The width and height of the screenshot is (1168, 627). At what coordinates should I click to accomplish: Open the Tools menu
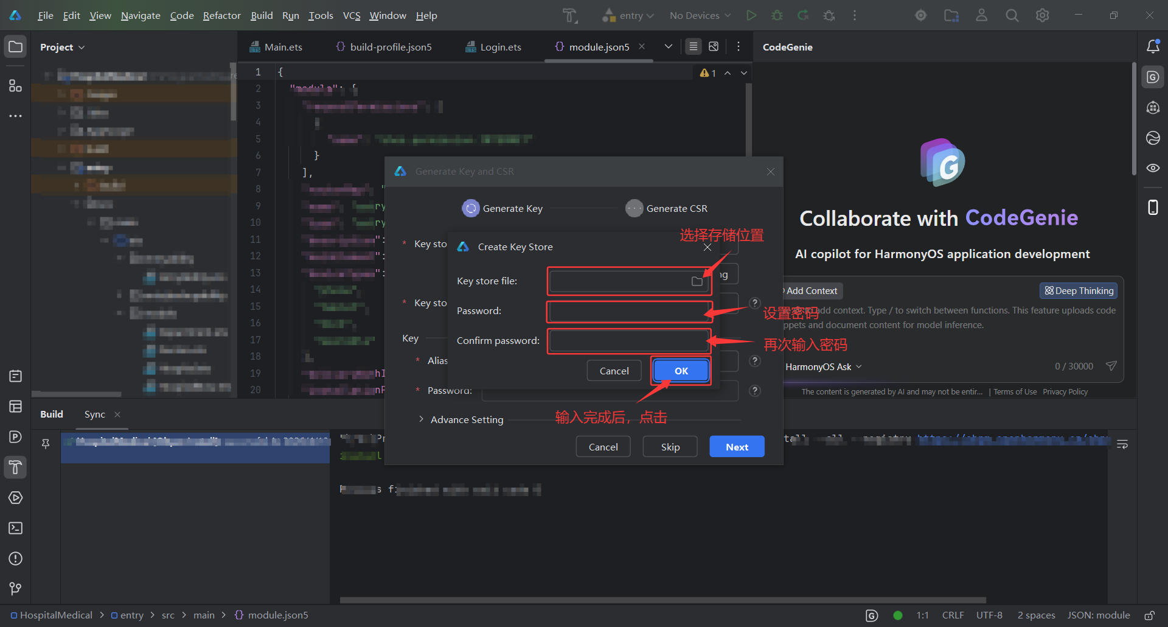(321, 15)
